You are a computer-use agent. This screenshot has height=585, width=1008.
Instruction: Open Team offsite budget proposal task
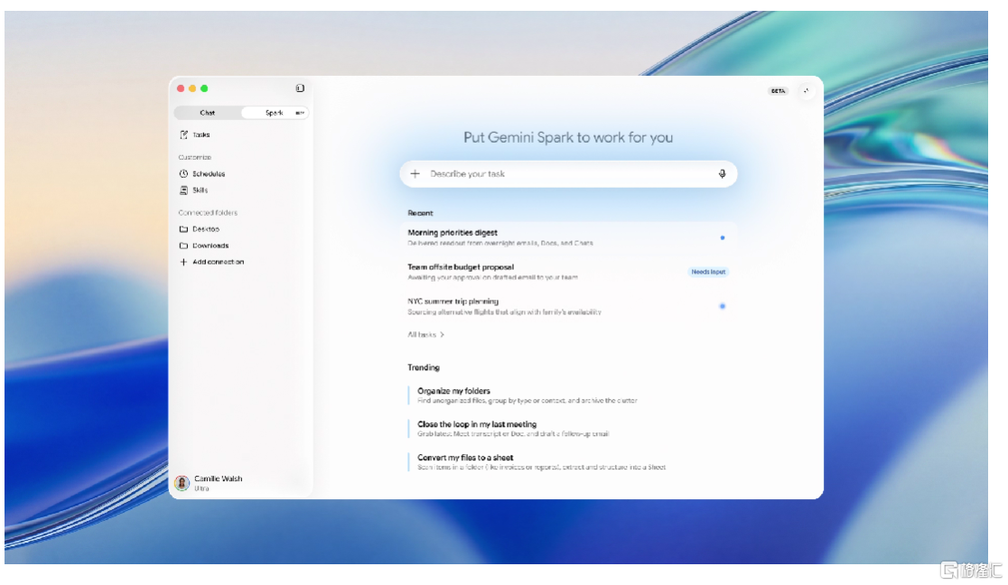click(x=568, y=272)
